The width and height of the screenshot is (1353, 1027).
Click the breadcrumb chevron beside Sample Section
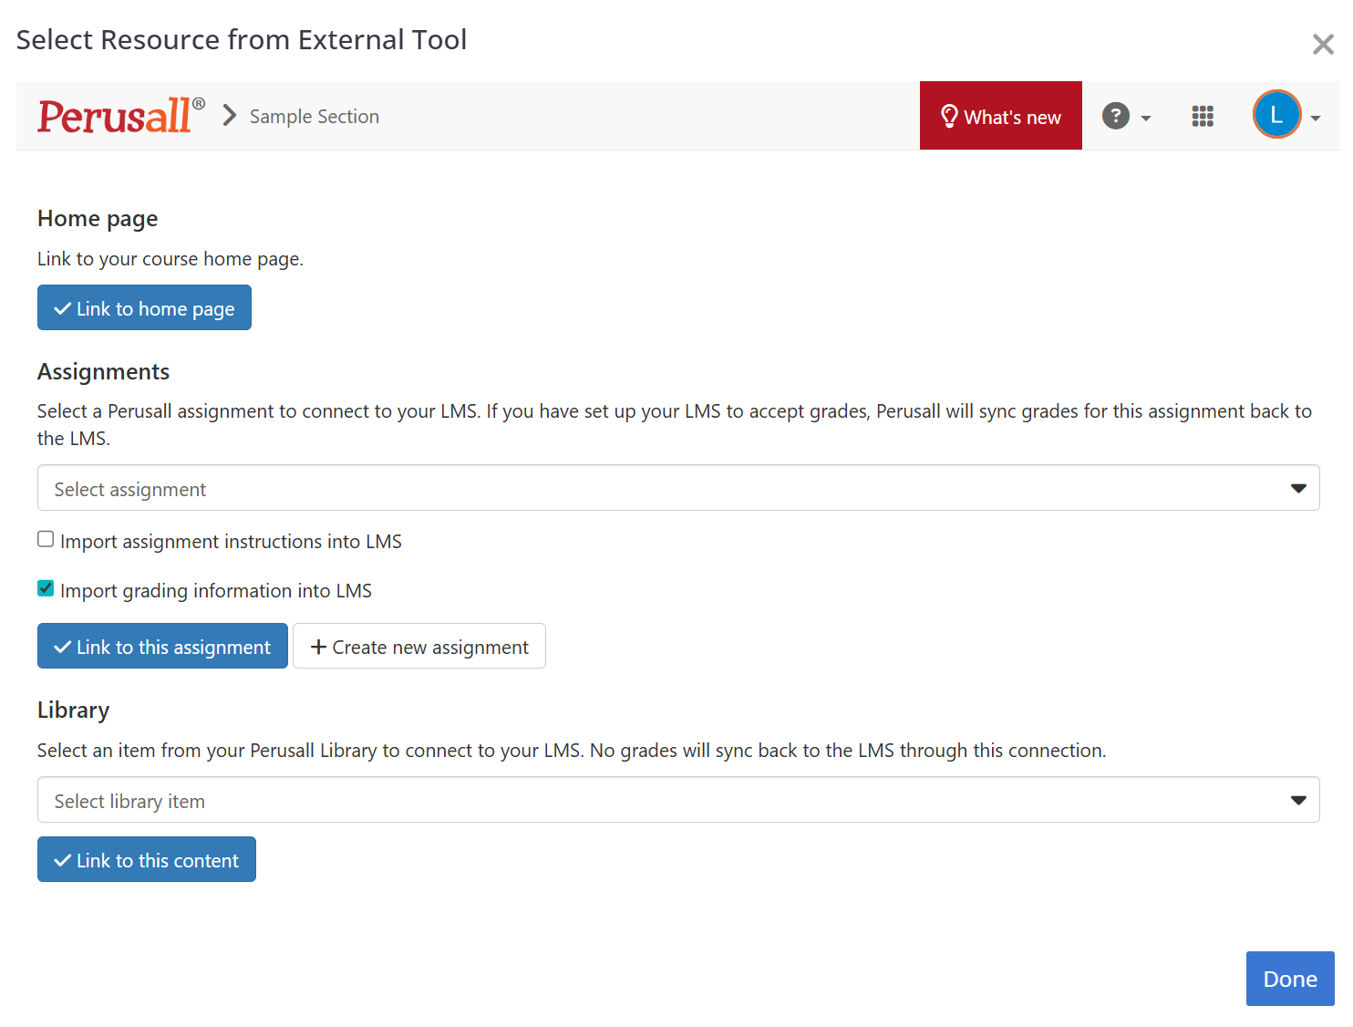tap(230, 116)
